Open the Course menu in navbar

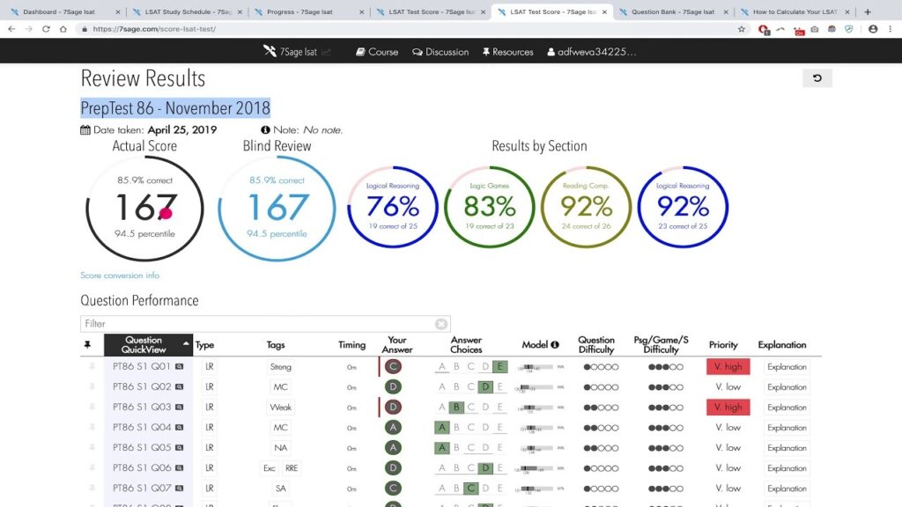click(377, 52)
